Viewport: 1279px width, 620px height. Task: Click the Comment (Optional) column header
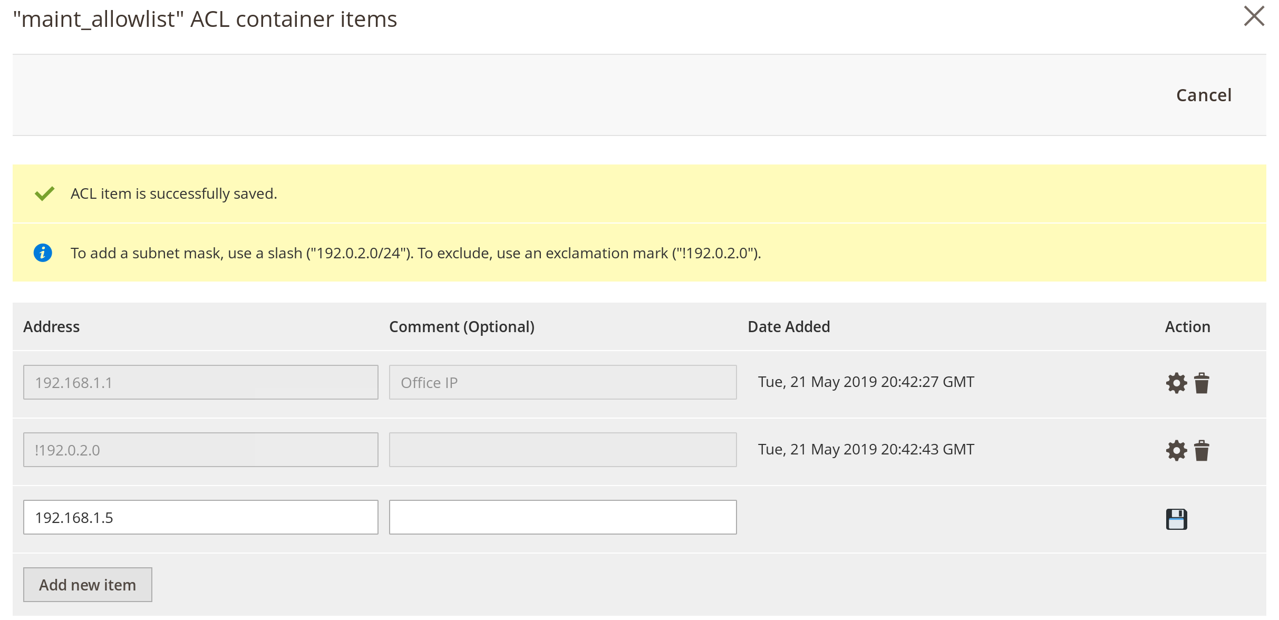(462, 327)
